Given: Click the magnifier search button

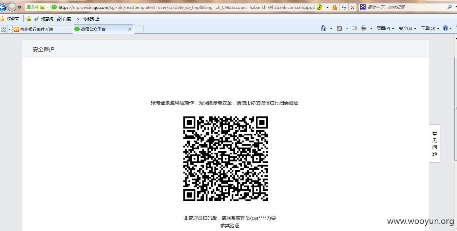Looking at the screenshot, I should pyautogui.click(x=450, y=7).
